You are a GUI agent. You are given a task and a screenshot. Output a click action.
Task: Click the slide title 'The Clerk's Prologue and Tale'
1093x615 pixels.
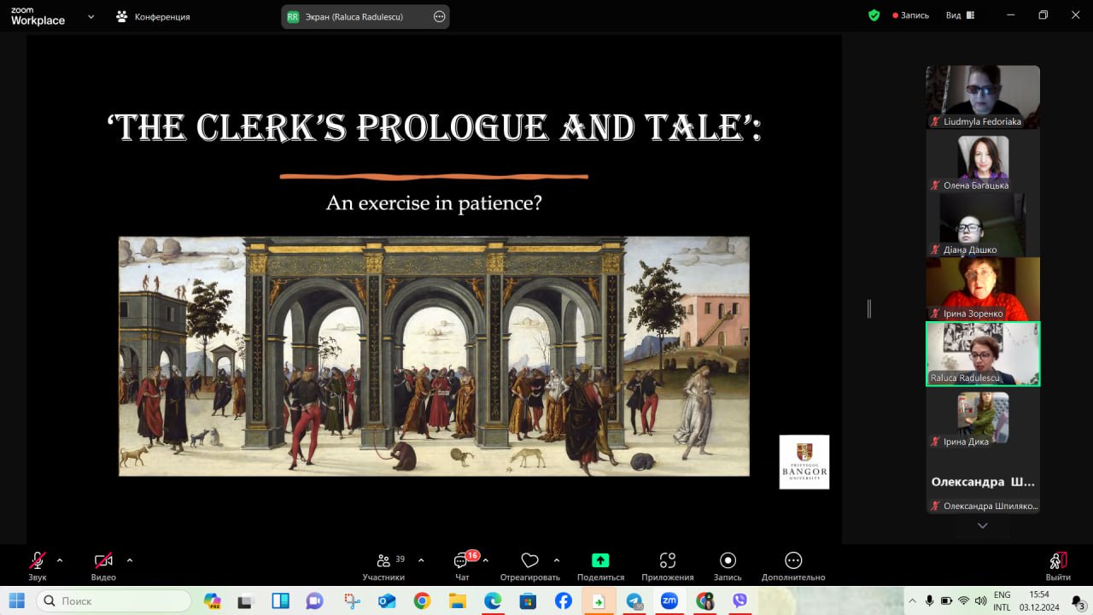click(x=434, y=128)
